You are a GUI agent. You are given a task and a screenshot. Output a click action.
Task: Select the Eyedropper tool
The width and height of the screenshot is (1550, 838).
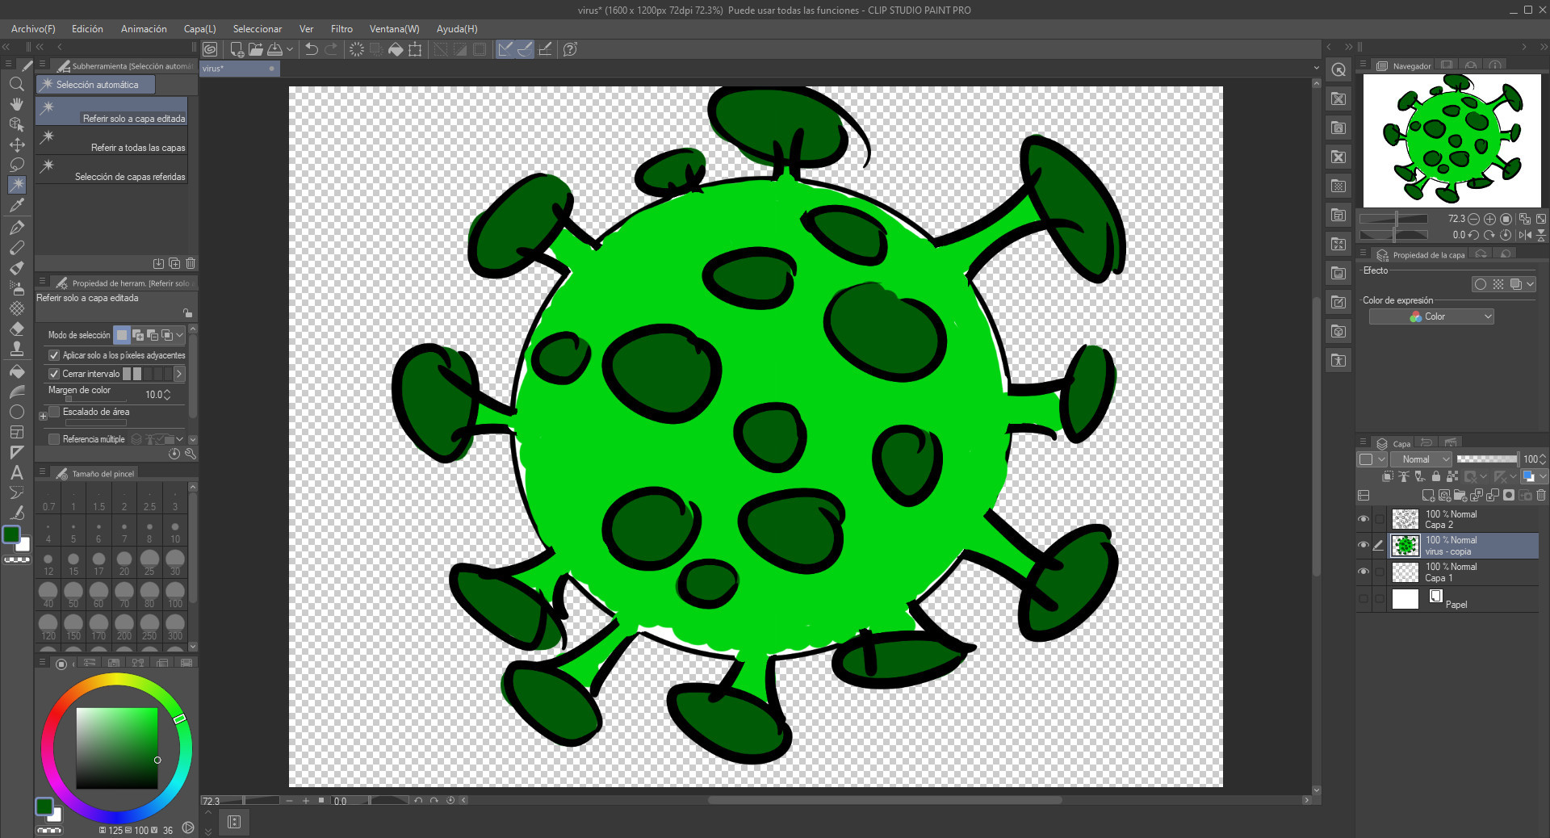click(x=16, y=205)
